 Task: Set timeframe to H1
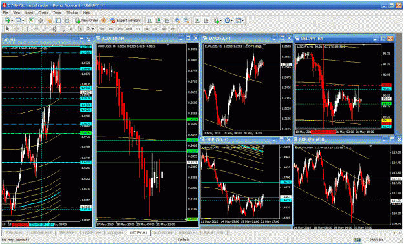(138, 29)
